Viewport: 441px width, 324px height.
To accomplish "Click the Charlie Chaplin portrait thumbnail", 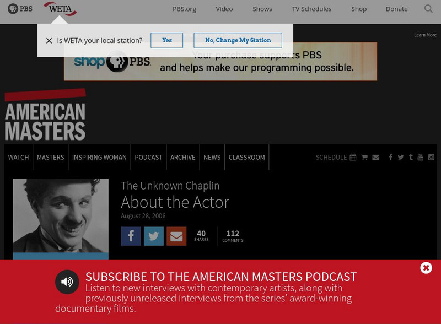I will tap(61, 215).
